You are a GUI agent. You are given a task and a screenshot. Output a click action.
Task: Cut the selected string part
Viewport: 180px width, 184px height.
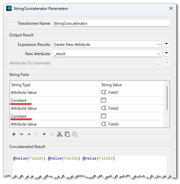tap(59, 134)
